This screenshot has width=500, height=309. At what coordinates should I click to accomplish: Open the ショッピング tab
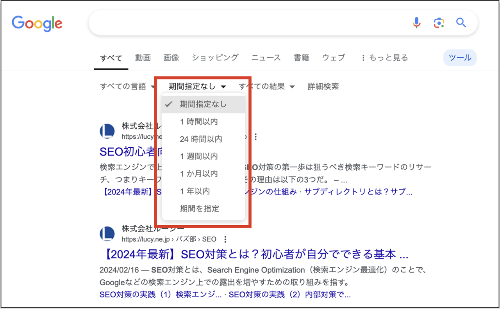pos(215,58)
